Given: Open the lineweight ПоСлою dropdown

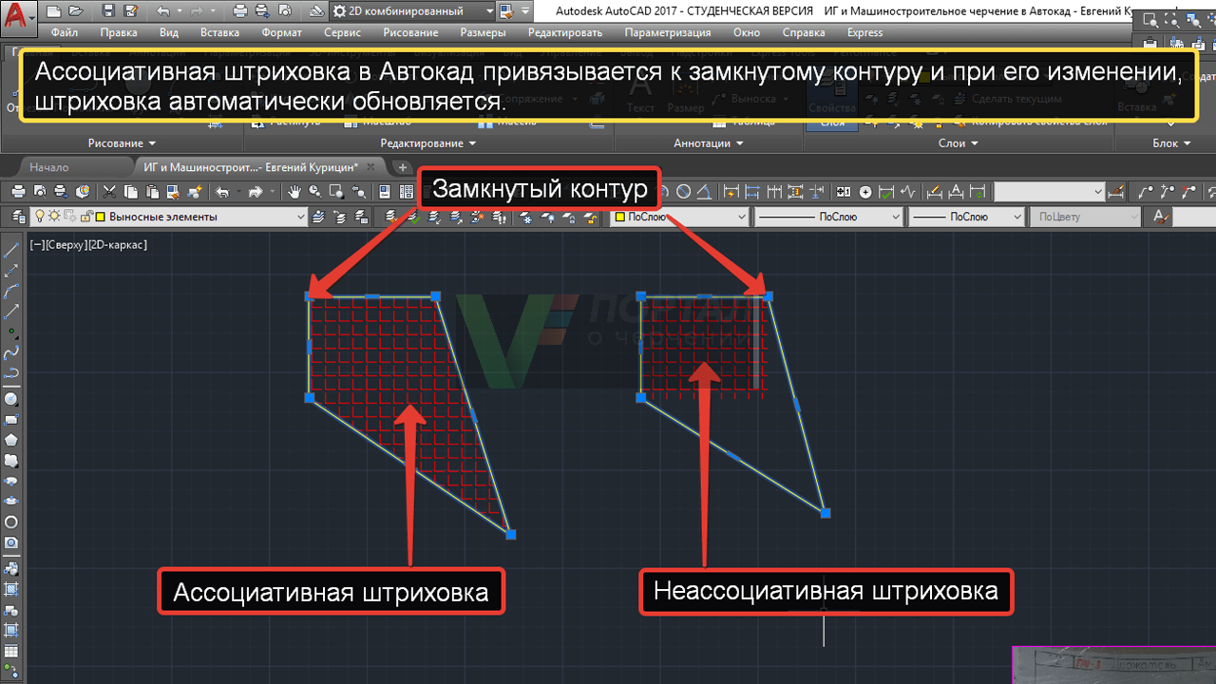Looking at the screenshot, I should point(965,217).
